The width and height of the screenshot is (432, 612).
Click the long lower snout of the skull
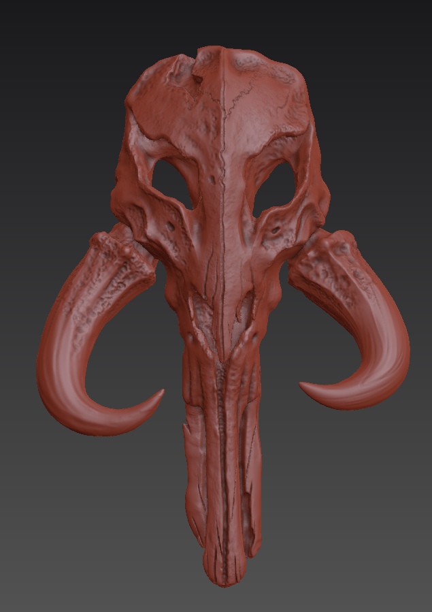223,468
